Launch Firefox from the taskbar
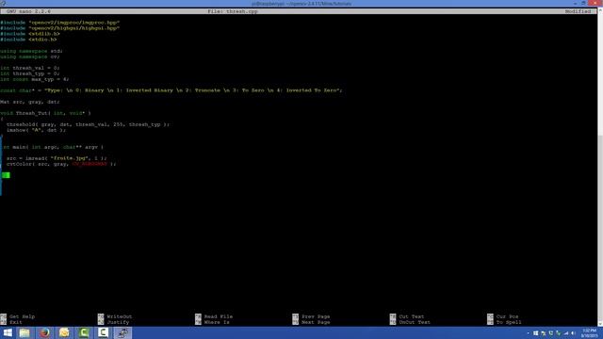 pyautogui.click(x=44, y=332)
